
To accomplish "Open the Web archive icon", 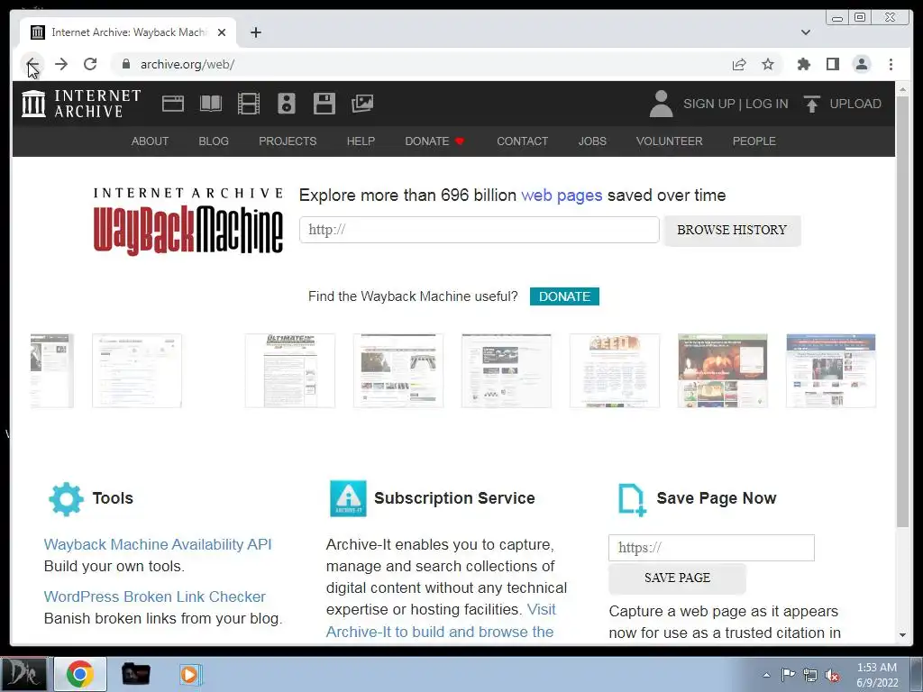I will [x=173, y=104].
